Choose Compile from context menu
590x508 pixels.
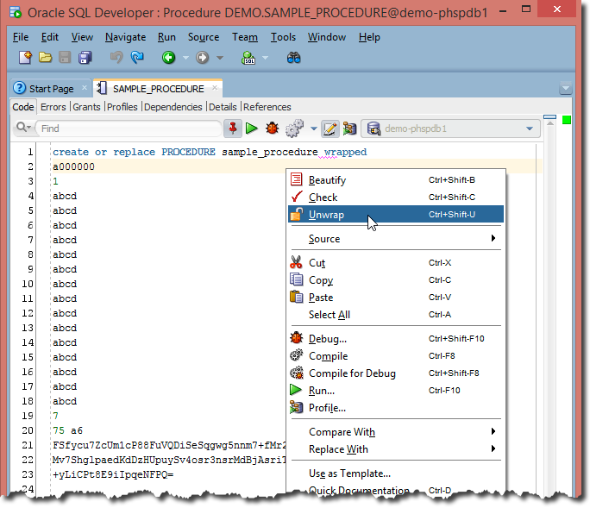click(395, 355)
